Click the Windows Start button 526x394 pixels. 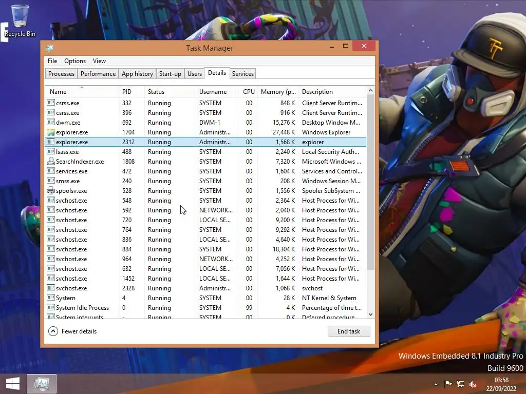pos(13,384)
